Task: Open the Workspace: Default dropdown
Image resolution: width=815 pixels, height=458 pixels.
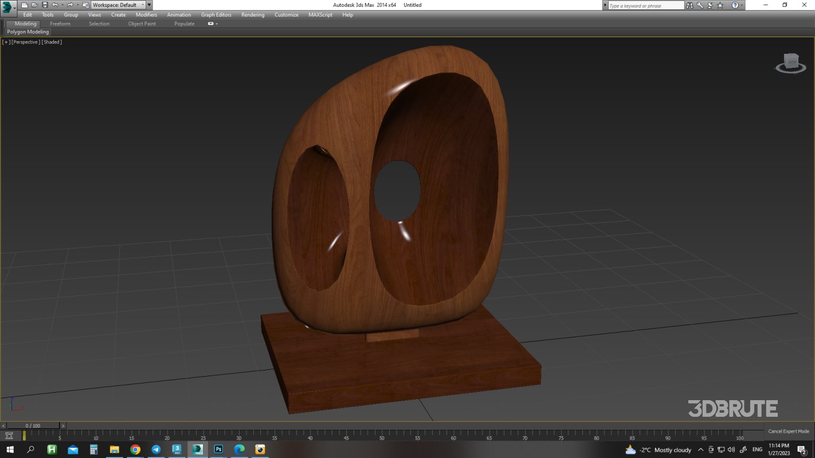Action: click(143, 5)
